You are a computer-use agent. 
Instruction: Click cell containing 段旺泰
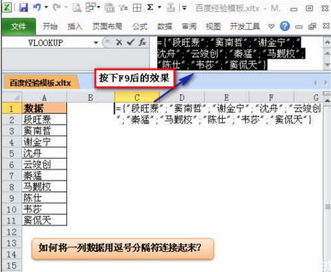pyautogui.click(x=44, y=119)
